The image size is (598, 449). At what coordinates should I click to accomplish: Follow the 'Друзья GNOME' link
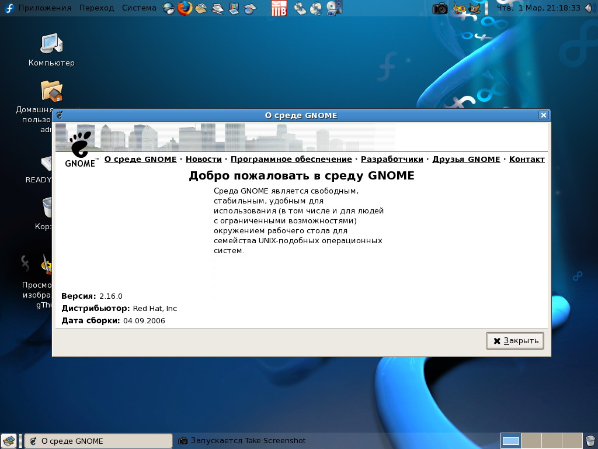[466, 159]
